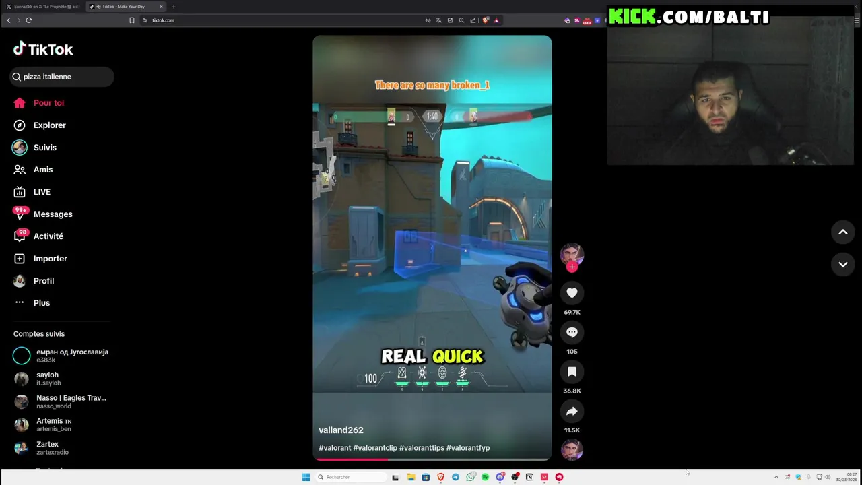This screenshot has height=485, width=862.
Task: Close the TikTok browser tab
Action: click(x=161, y=7)
